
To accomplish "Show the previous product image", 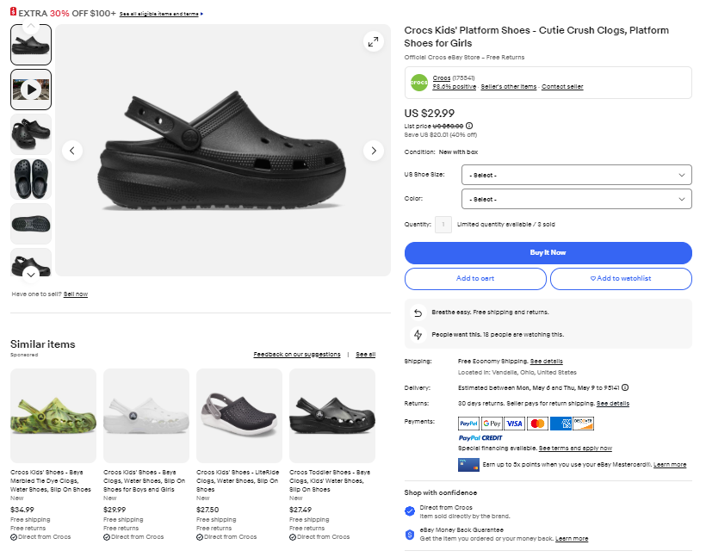I will coord(72,151).
